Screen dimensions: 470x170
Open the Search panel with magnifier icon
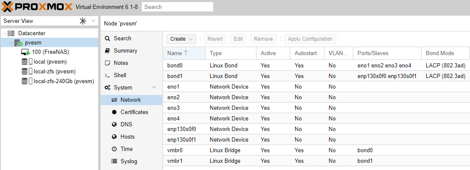point(118,38)
